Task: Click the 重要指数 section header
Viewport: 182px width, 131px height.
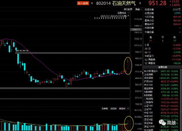Action: pos(163,67)
